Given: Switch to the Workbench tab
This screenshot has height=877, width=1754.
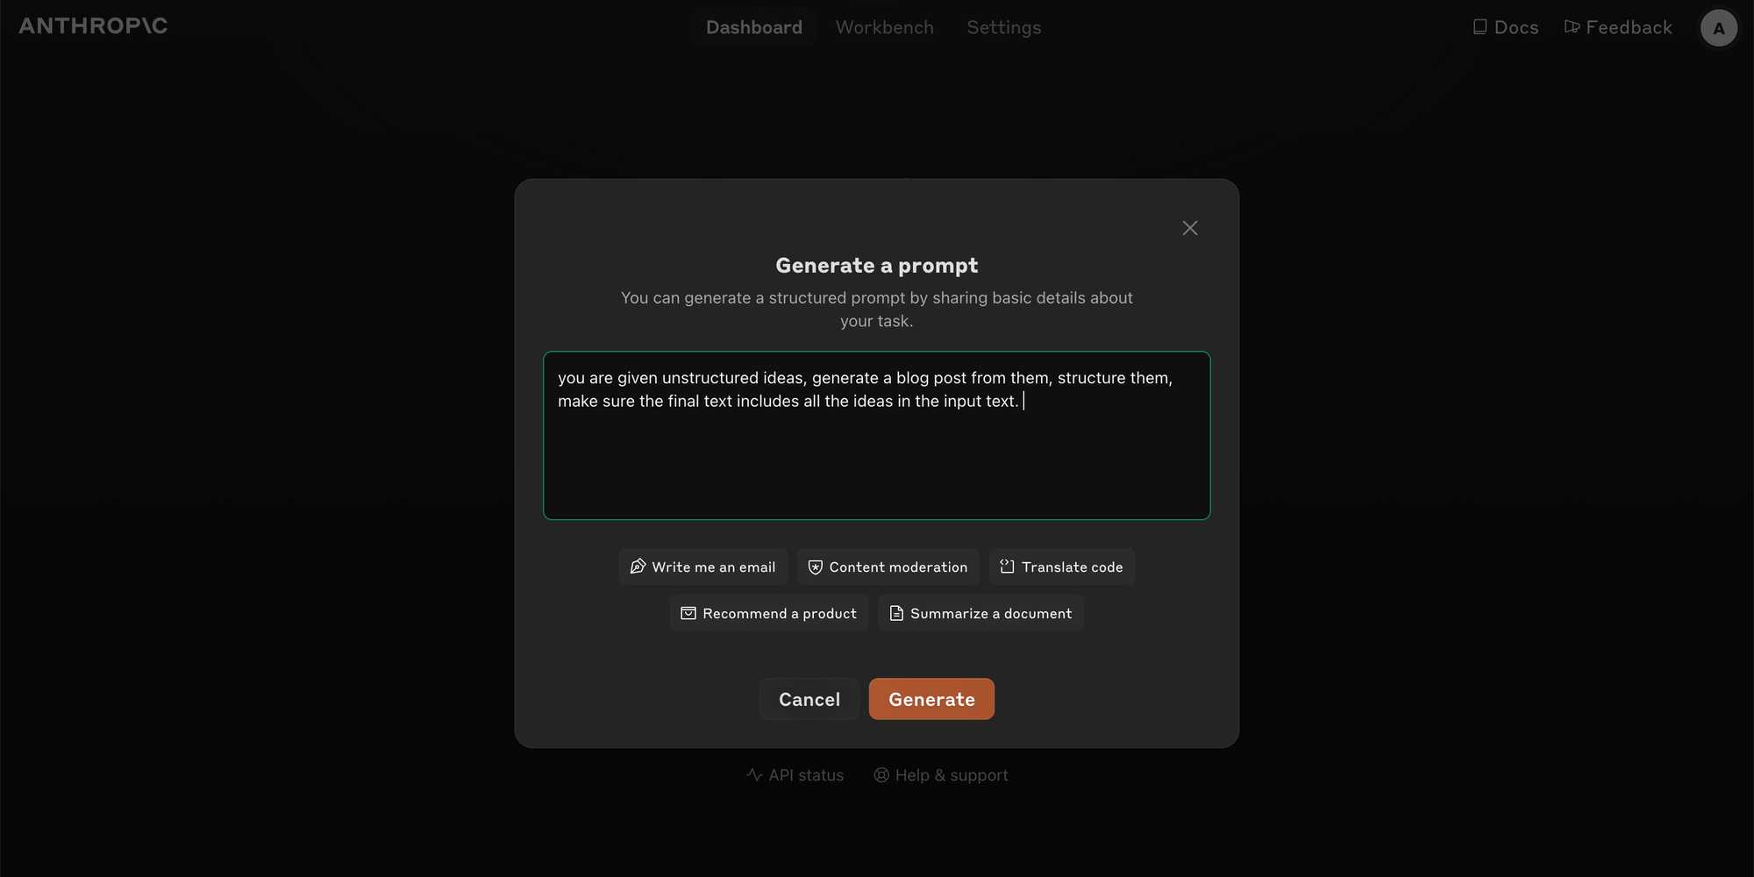Looking at the screenshot, I should (x=884, y=27).
